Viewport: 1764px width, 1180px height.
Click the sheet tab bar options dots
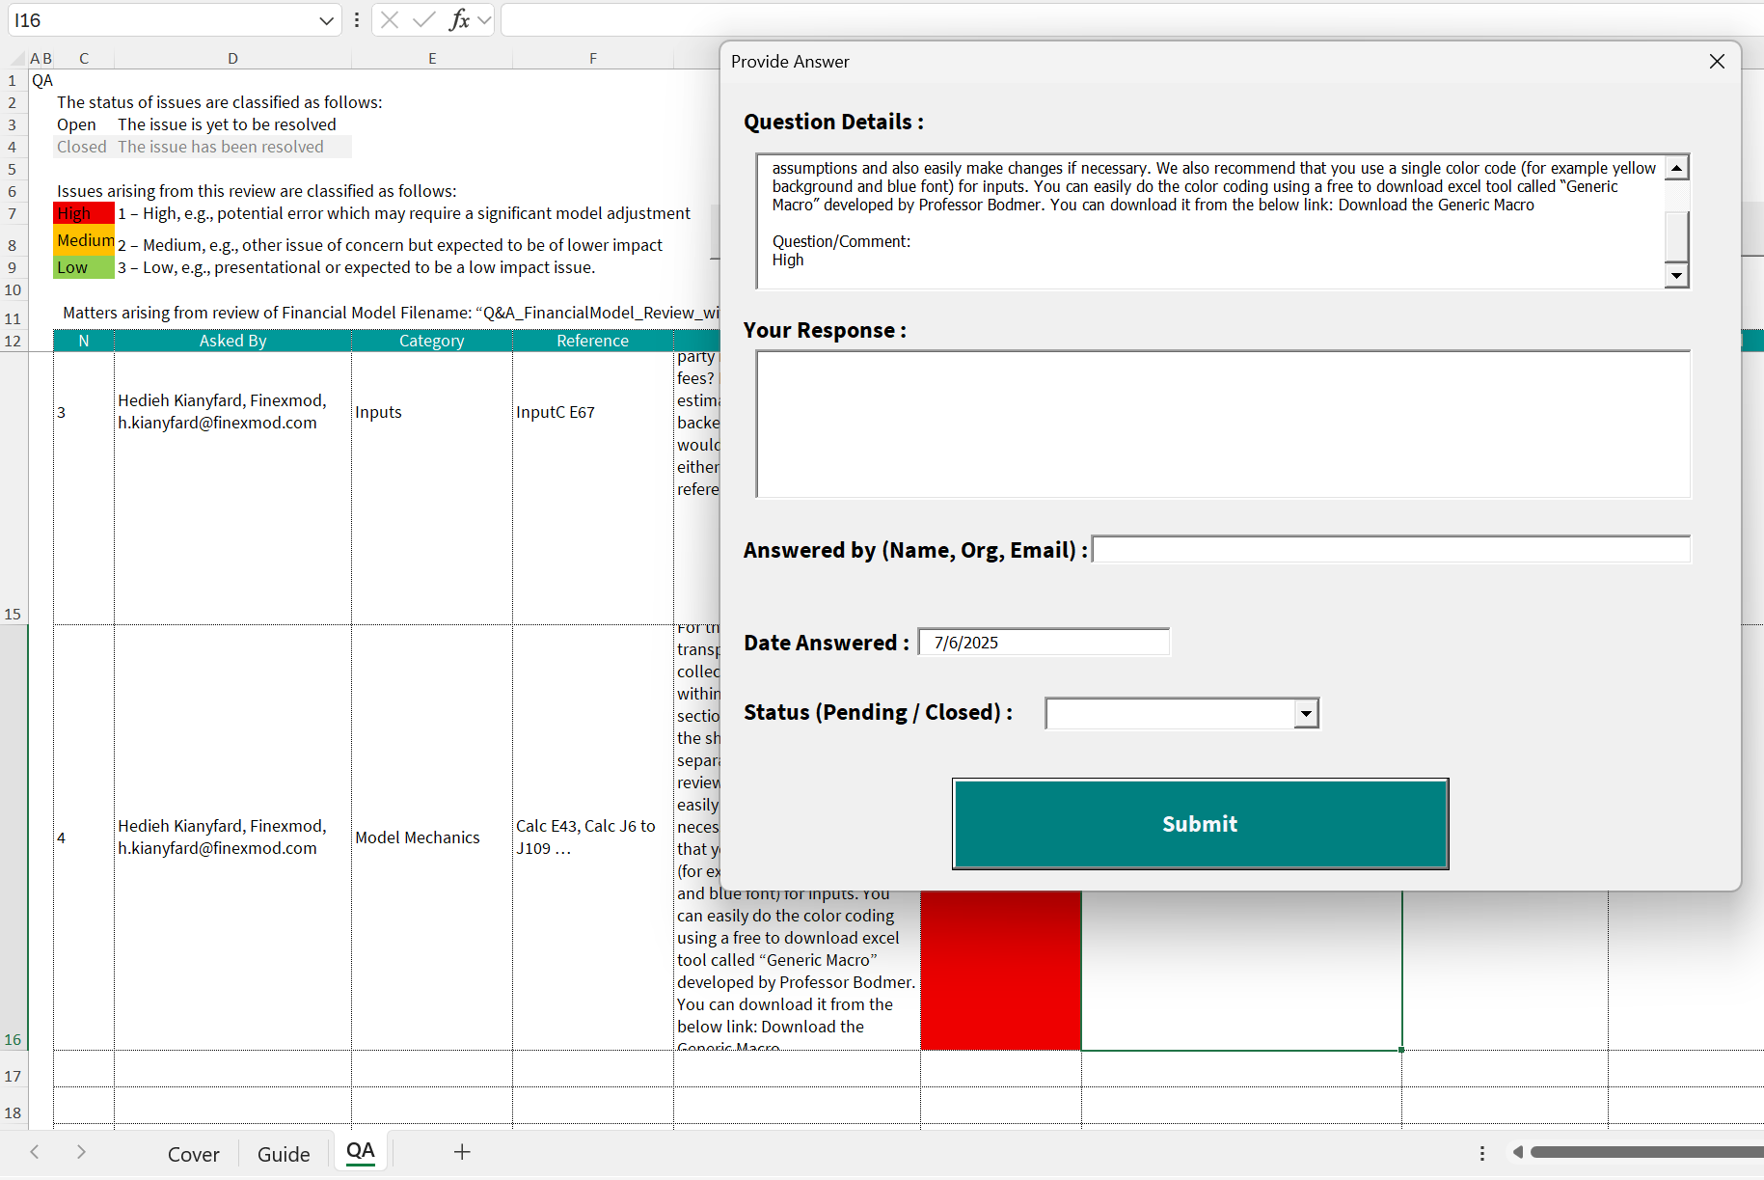point(1482,1153)
